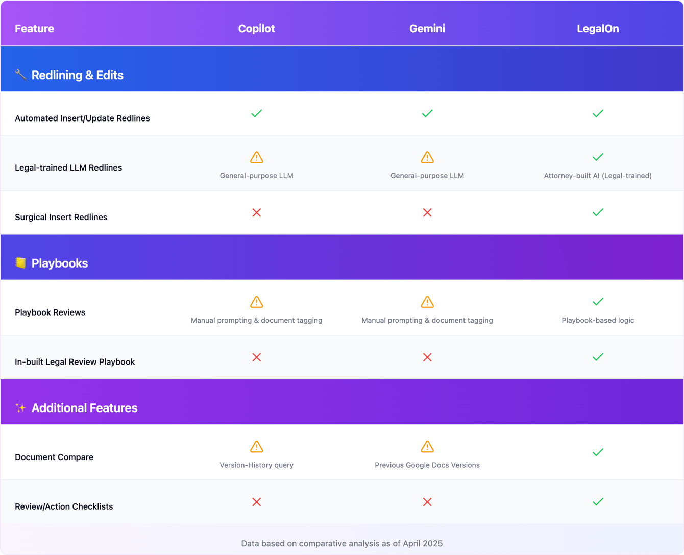Screen dimensions: 684x555
Task: Click the red X under Copilot for Surgical Insert Redlines
Action: click(256, 212)
